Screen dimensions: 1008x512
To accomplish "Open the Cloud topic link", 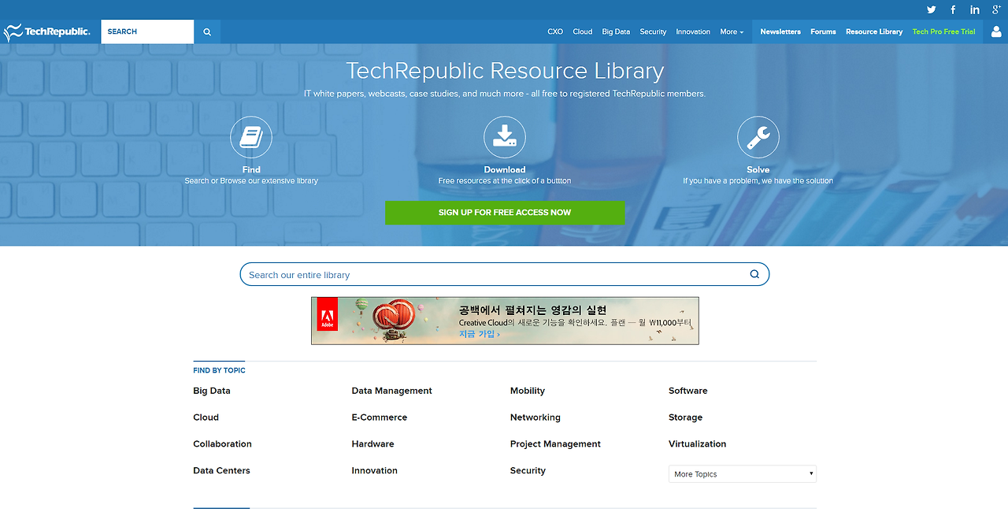I will 206,417.
